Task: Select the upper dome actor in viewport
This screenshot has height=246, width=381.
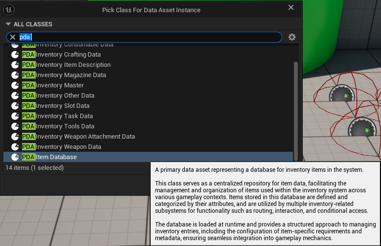Action: click(342, 93)
